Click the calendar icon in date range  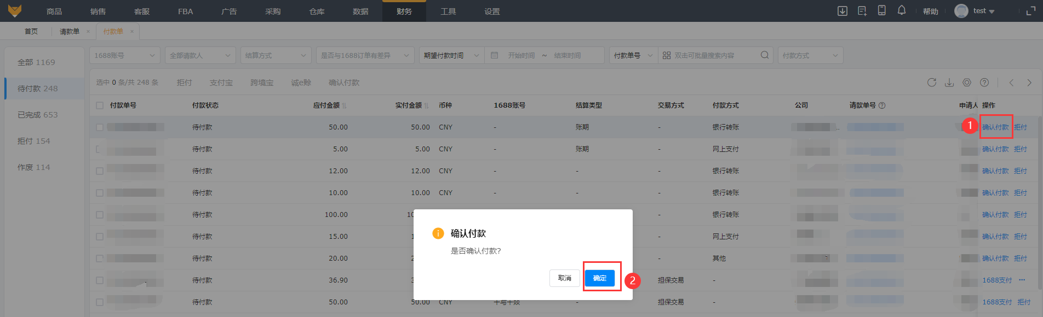(x=495, y=55)
